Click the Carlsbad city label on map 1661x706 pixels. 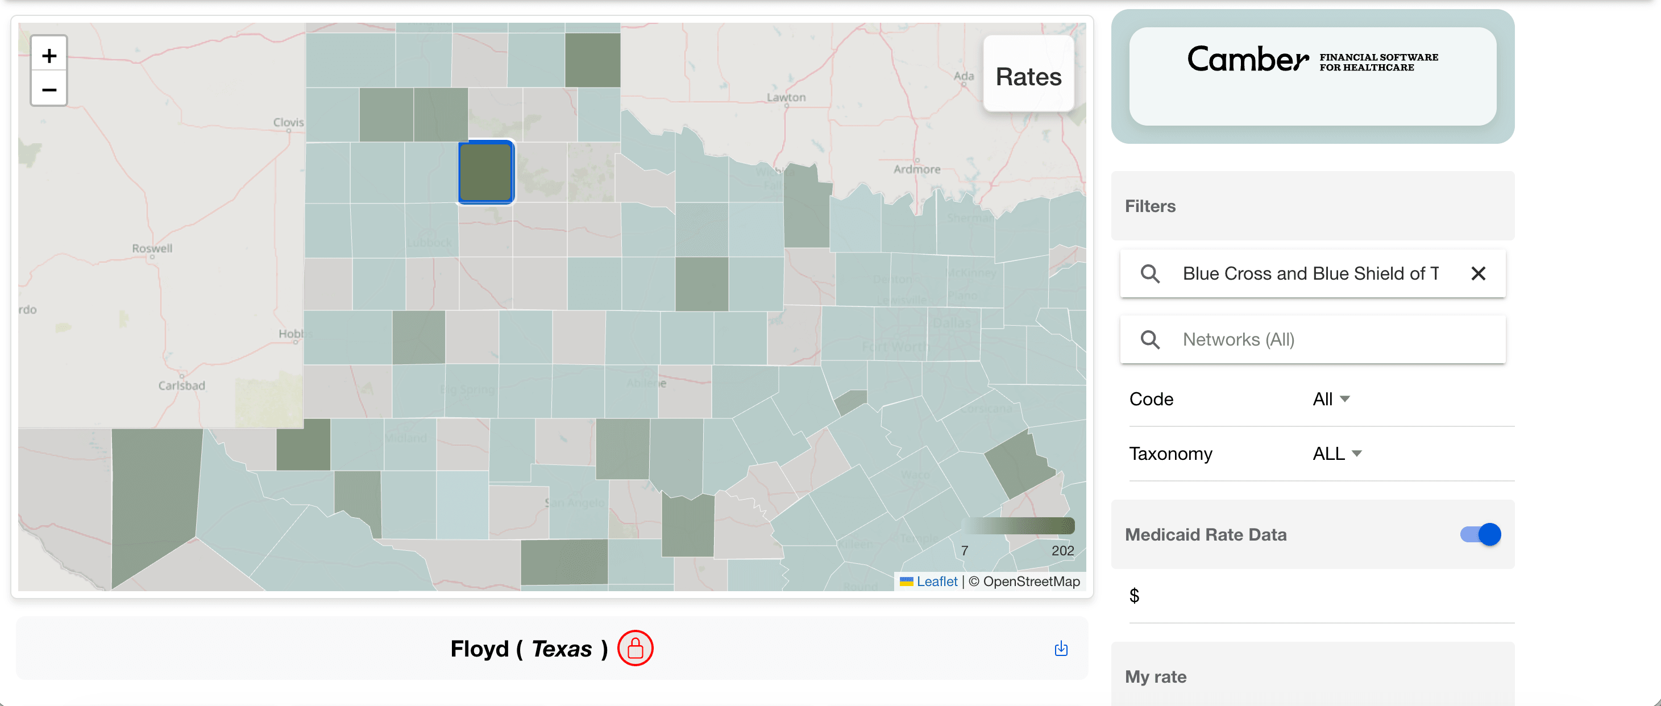coord(181,385)
